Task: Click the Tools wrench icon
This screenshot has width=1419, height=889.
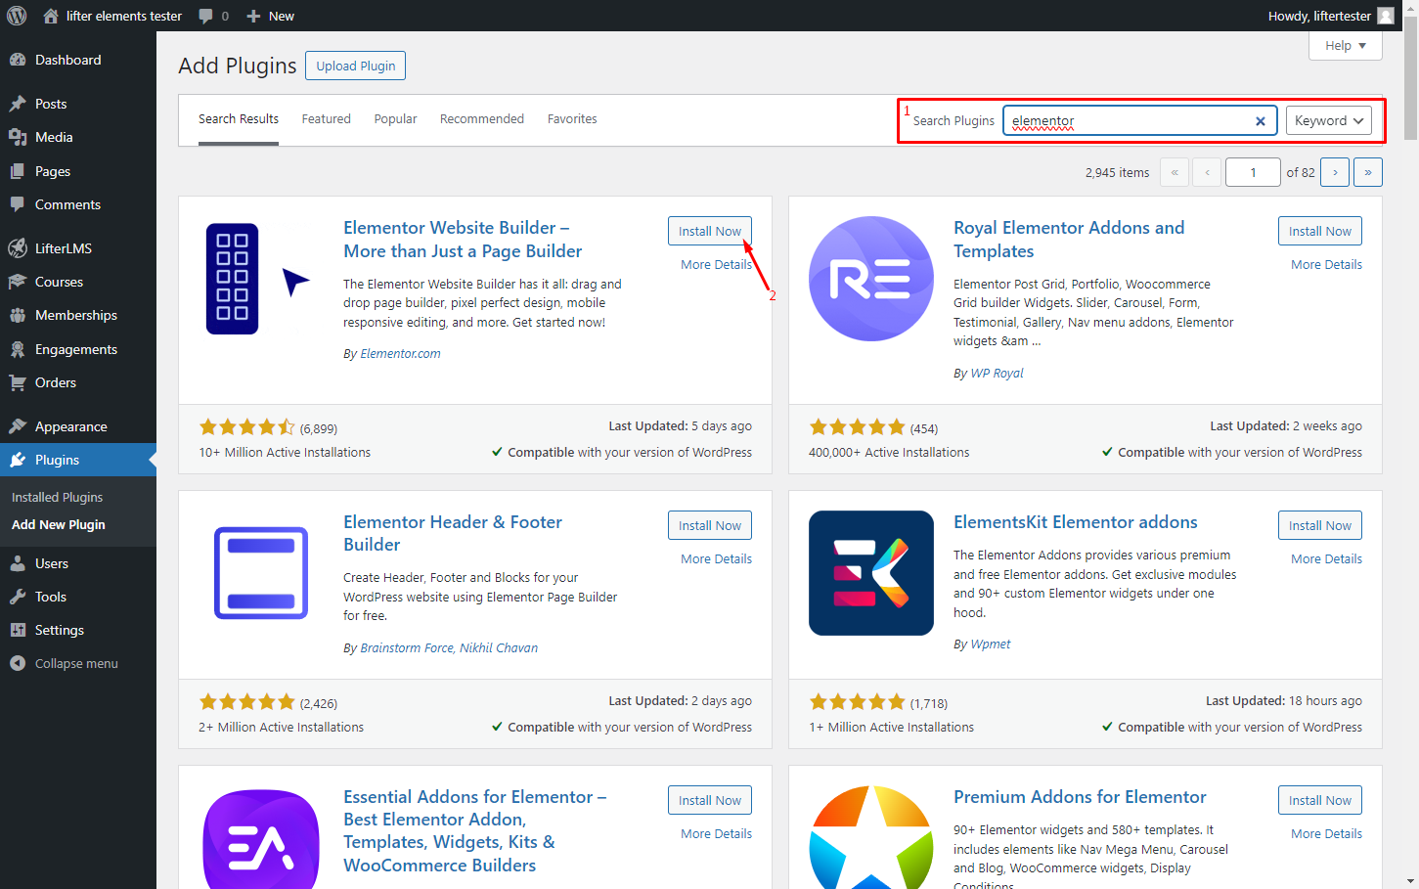Action: (18, 597)
